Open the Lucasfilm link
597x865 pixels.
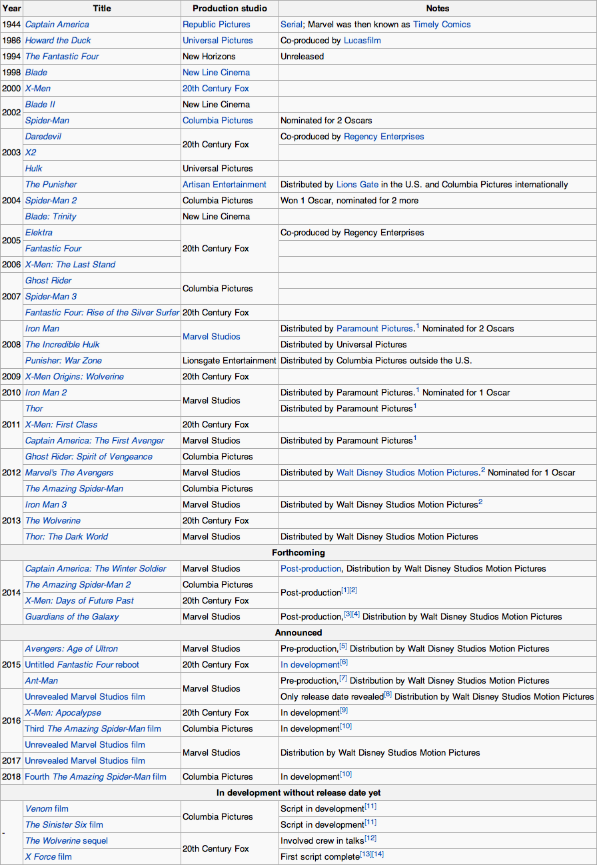[x=362, y=41]
